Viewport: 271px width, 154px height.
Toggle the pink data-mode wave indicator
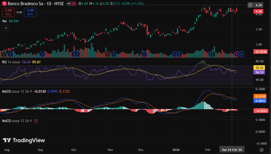tap(73, 4)
